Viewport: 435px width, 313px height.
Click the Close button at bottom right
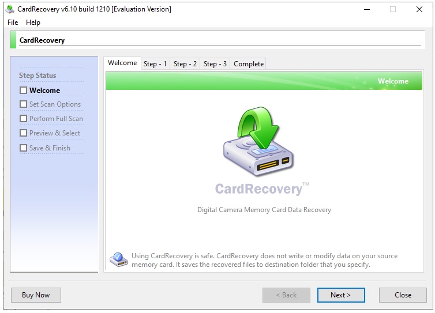tap(403, 295)
